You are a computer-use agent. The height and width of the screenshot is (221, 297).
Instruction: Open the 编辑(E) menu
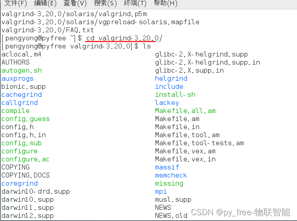pos(45,4)
